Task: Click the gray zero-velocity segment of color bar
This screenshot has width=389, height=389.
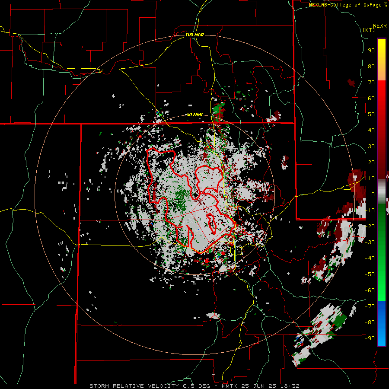Action: click(382, 191)
